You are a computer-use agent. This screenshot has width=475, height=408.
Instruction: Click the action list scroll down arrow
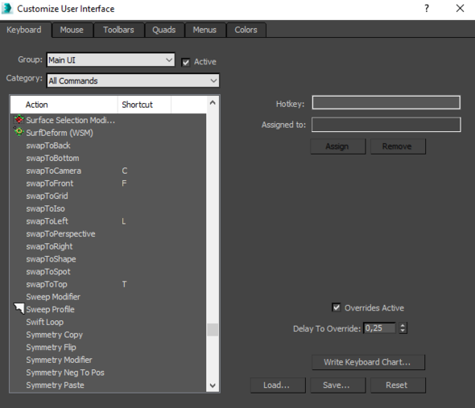tap(213, 385)
